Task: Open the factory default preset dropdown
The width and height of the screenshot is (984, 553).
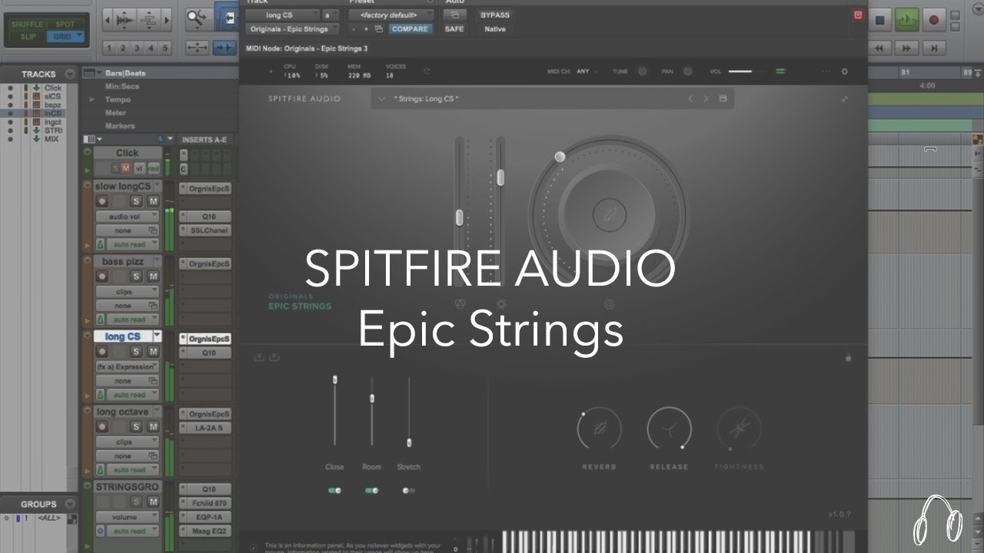Action: click(391, 15)
